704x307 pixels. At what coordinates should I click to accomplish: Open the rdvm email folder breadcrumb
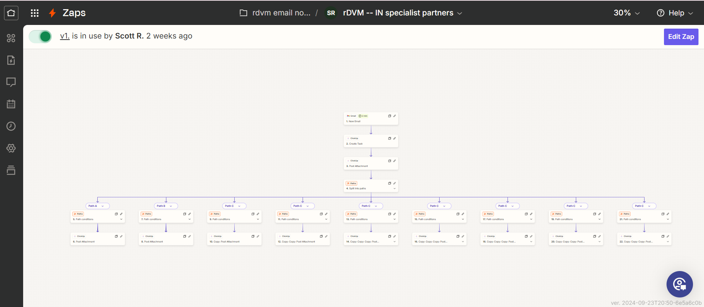275,13
